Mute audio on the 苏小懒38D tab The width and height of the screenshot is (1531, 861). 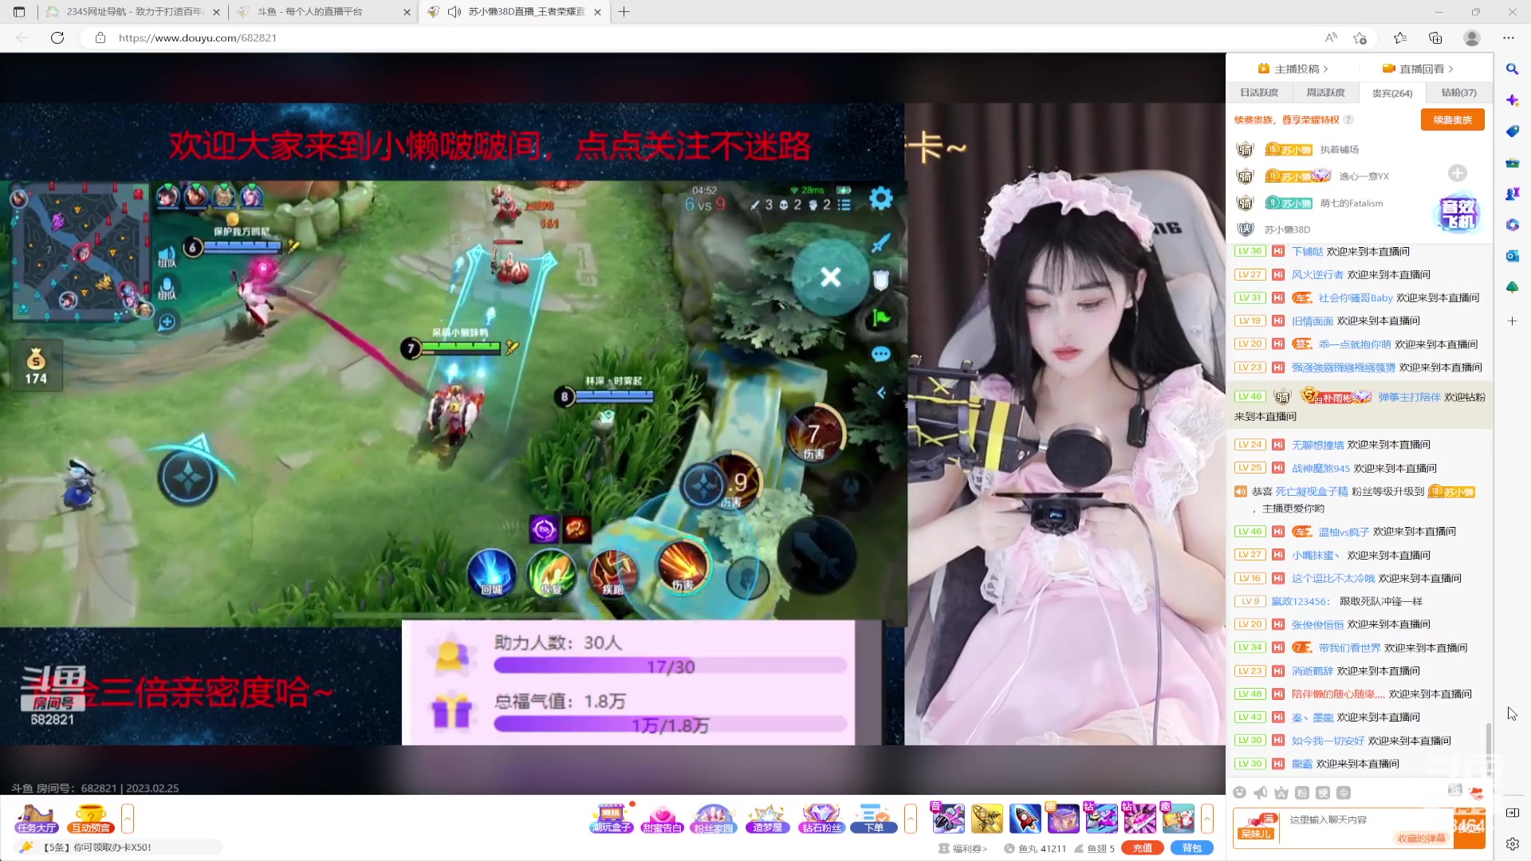(x=454, y=12)
